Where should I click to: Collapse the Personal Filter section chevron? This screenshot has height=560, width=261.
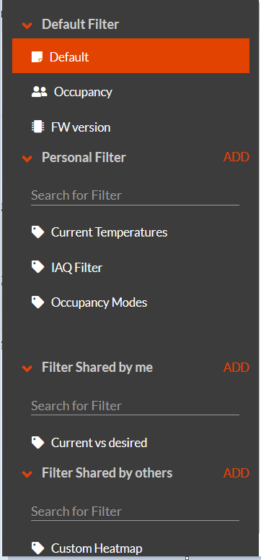pyautogui.click(x=27, y=158)
